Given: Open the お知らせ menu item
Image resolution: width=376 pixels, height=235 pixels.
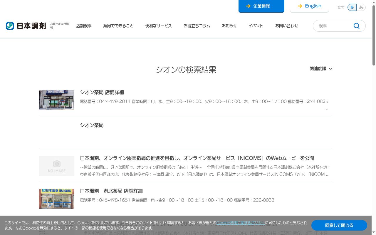Looking at the screenshot, I should pyautogui.click(x=229, y=26).
